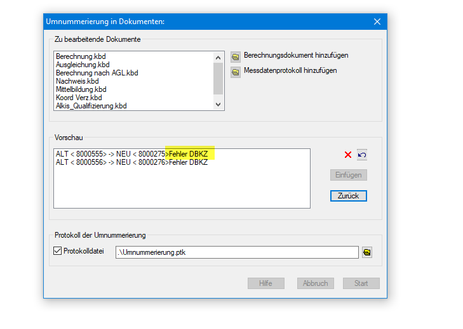Click the Umnummerierung.ptk file path field

(236, 252)
